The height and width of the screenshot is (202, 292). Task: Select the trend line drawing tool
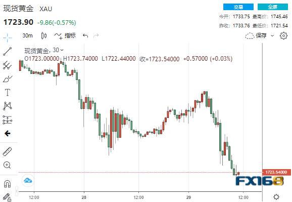tap(8, 51)
